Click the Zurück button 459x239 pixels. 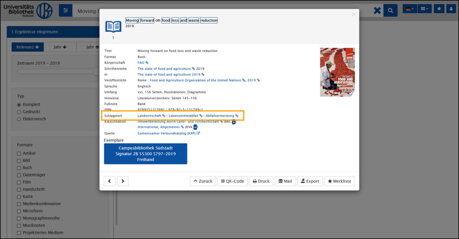pos(203,181)
